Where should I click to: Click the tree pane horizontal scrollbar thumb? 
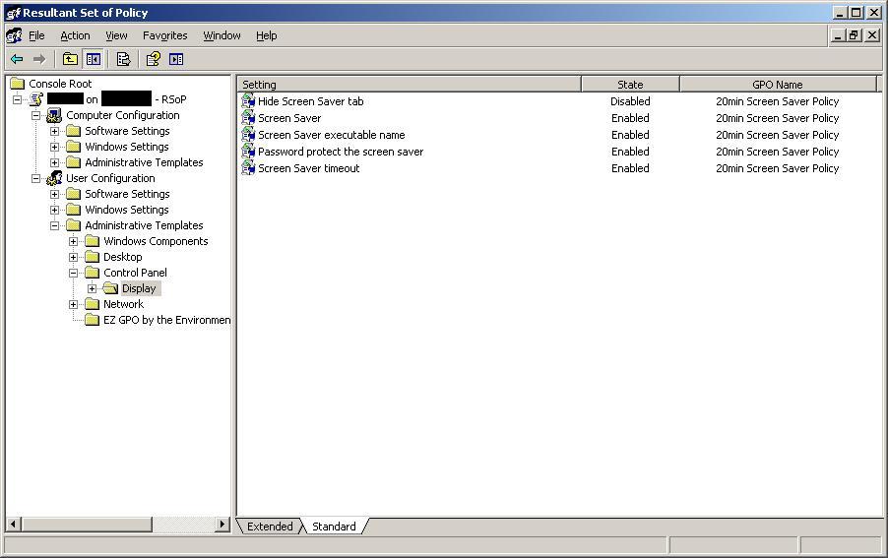[x=87, y=525]
